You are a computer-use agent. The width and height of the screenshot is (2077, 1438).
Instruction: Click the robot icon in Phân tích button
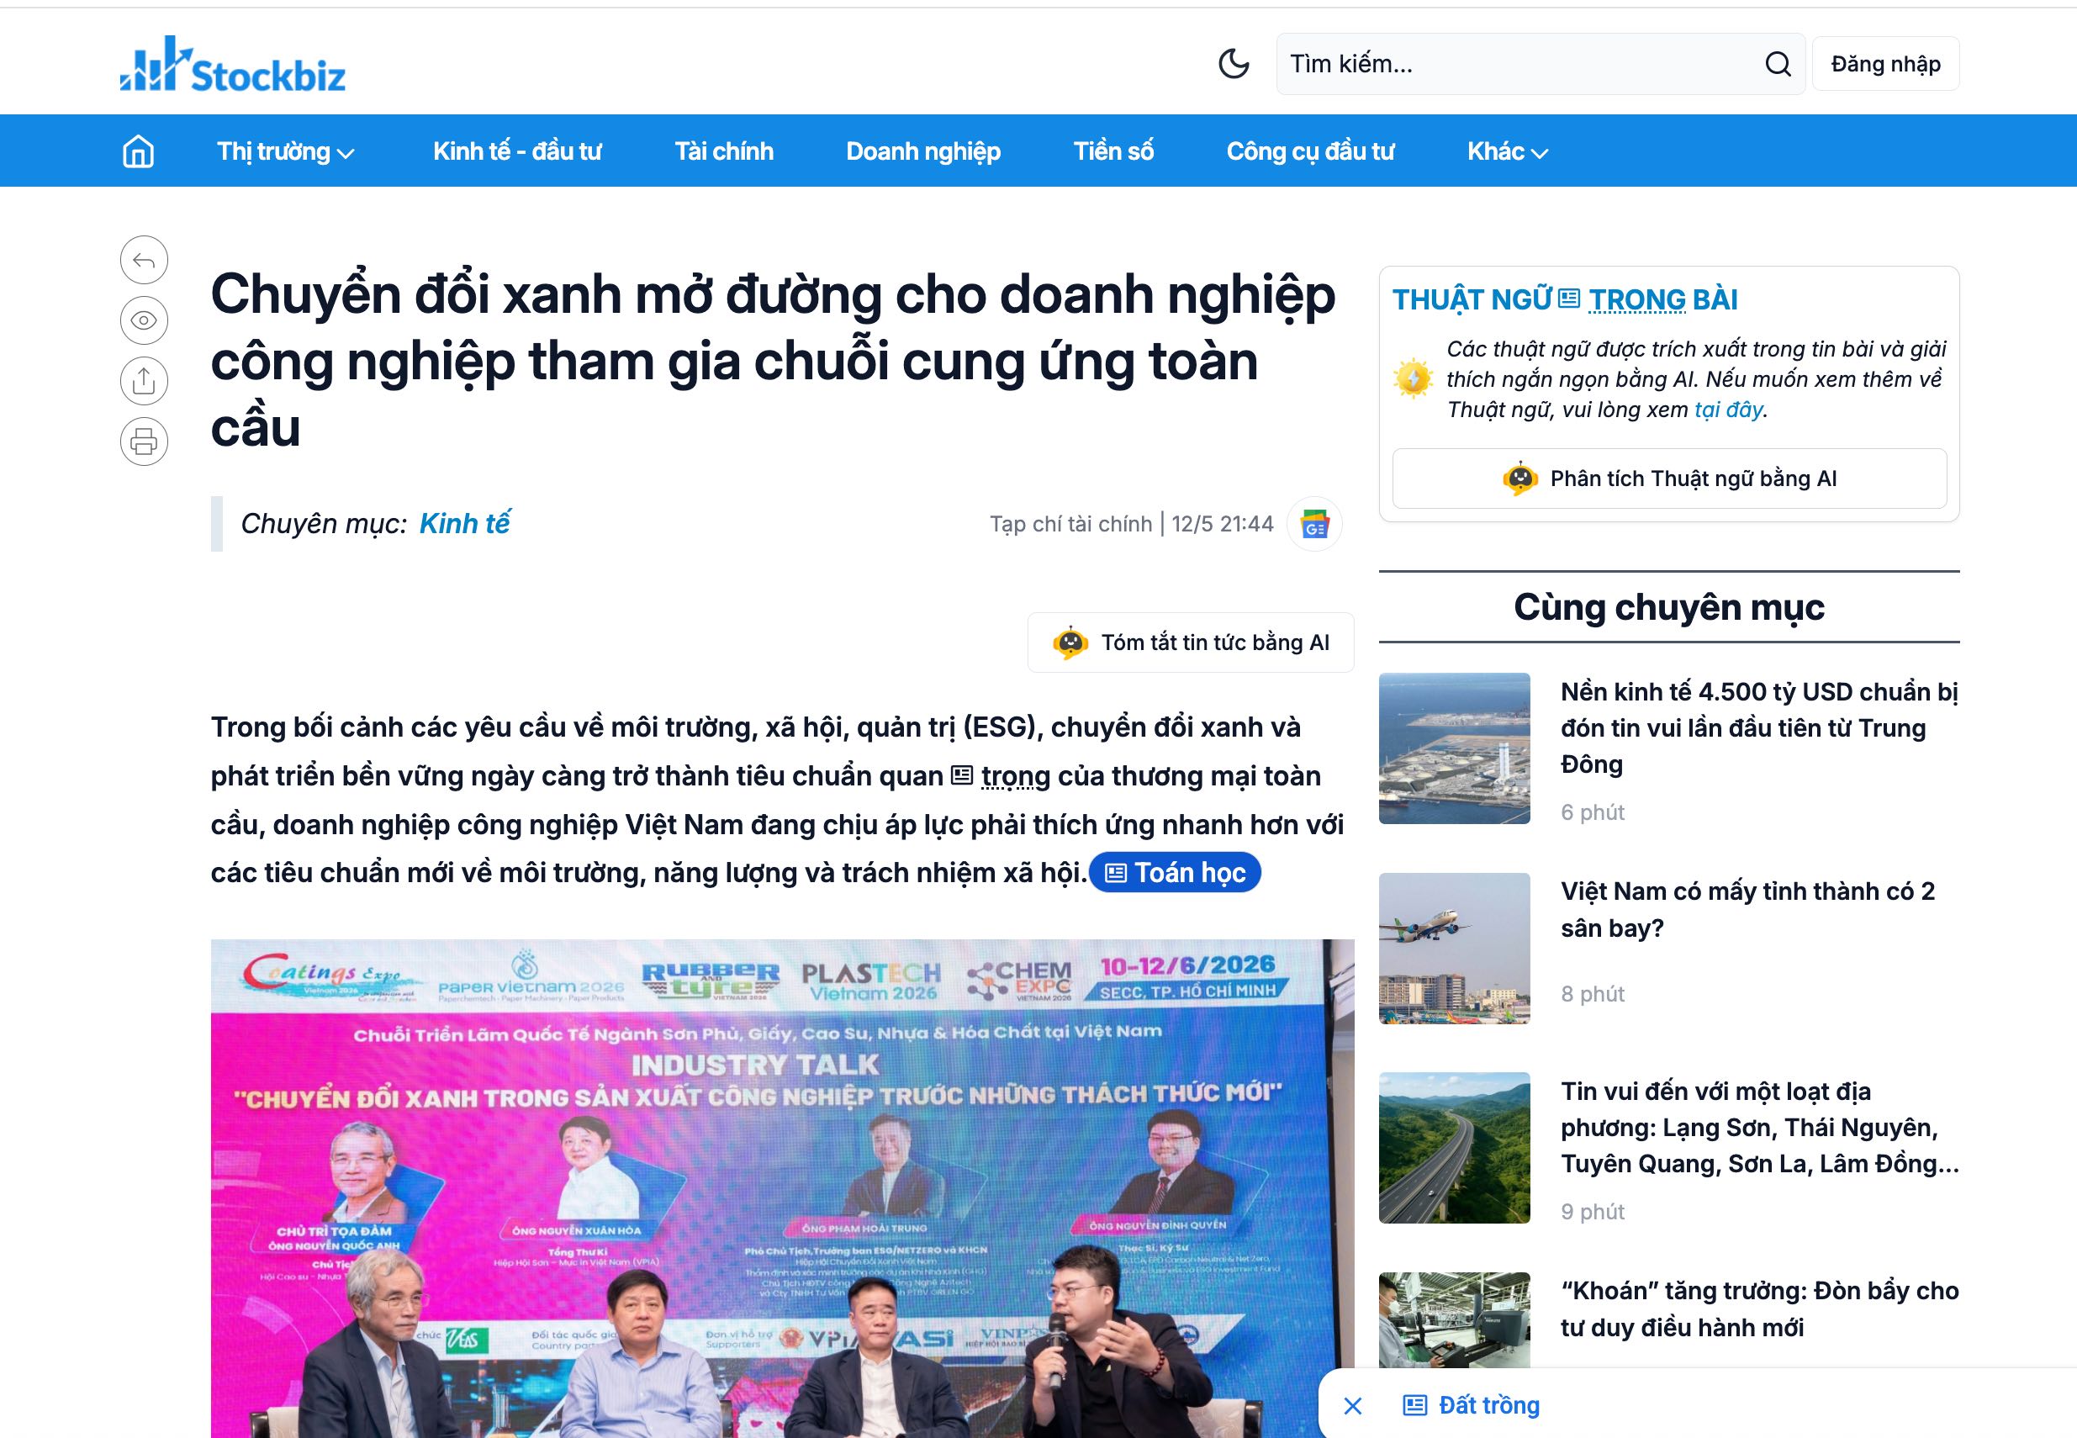coord(1520,478)
